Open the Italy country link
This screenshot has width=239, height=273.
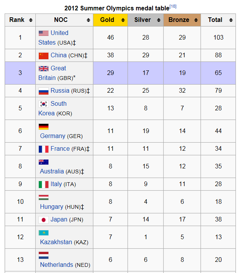click(x=56, y=184)
